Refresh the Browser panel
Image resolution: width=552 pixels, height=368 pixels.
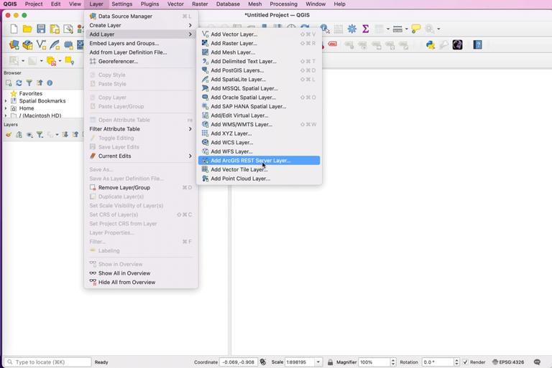[19, 83]
